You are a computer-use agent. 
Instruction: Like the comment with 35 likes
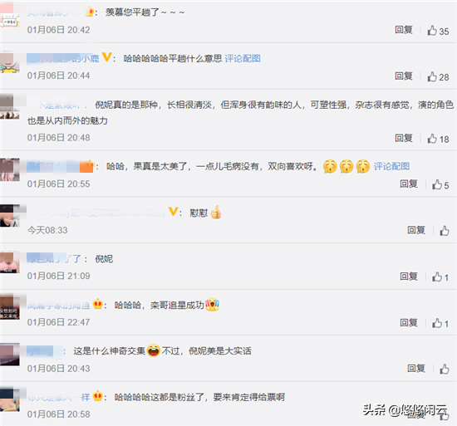click(x=432, y=30)
